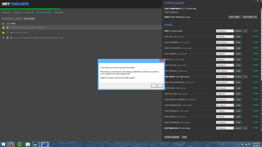Screen dimensions: 262x147
Task: Install the DayZ Battle Royale mod
Action: (x=238, y=48)
